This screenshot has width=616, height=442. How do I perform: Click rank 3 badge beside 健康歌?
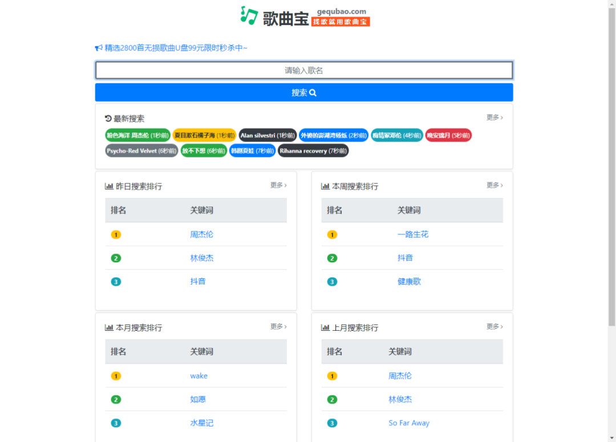[332, 282]
